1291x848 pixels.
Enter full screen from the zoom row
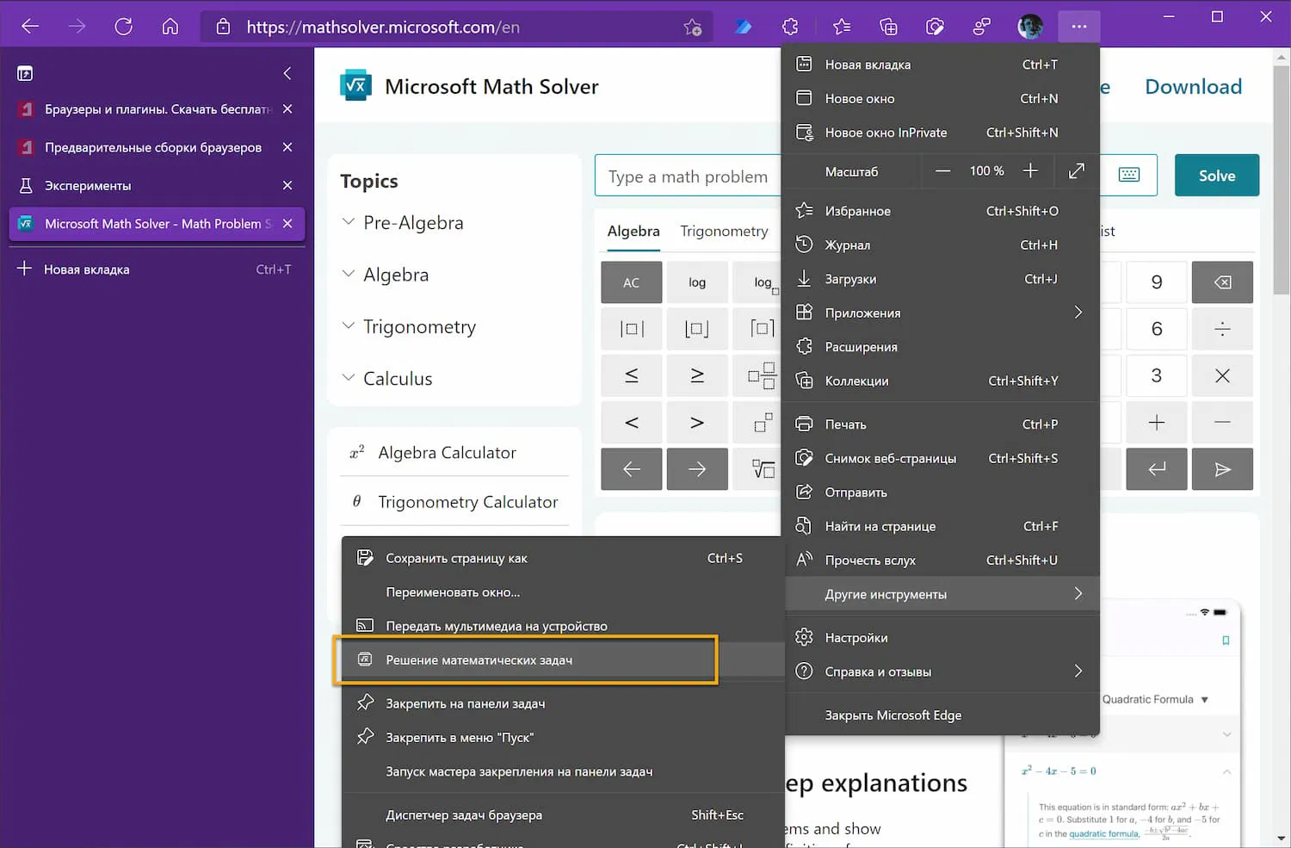click(x=1077, y=171)
